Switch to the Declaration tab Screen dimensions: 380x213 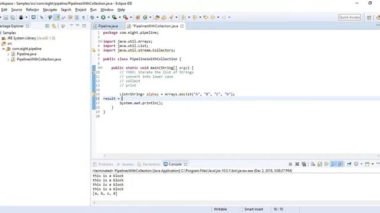tap(149, 164)
